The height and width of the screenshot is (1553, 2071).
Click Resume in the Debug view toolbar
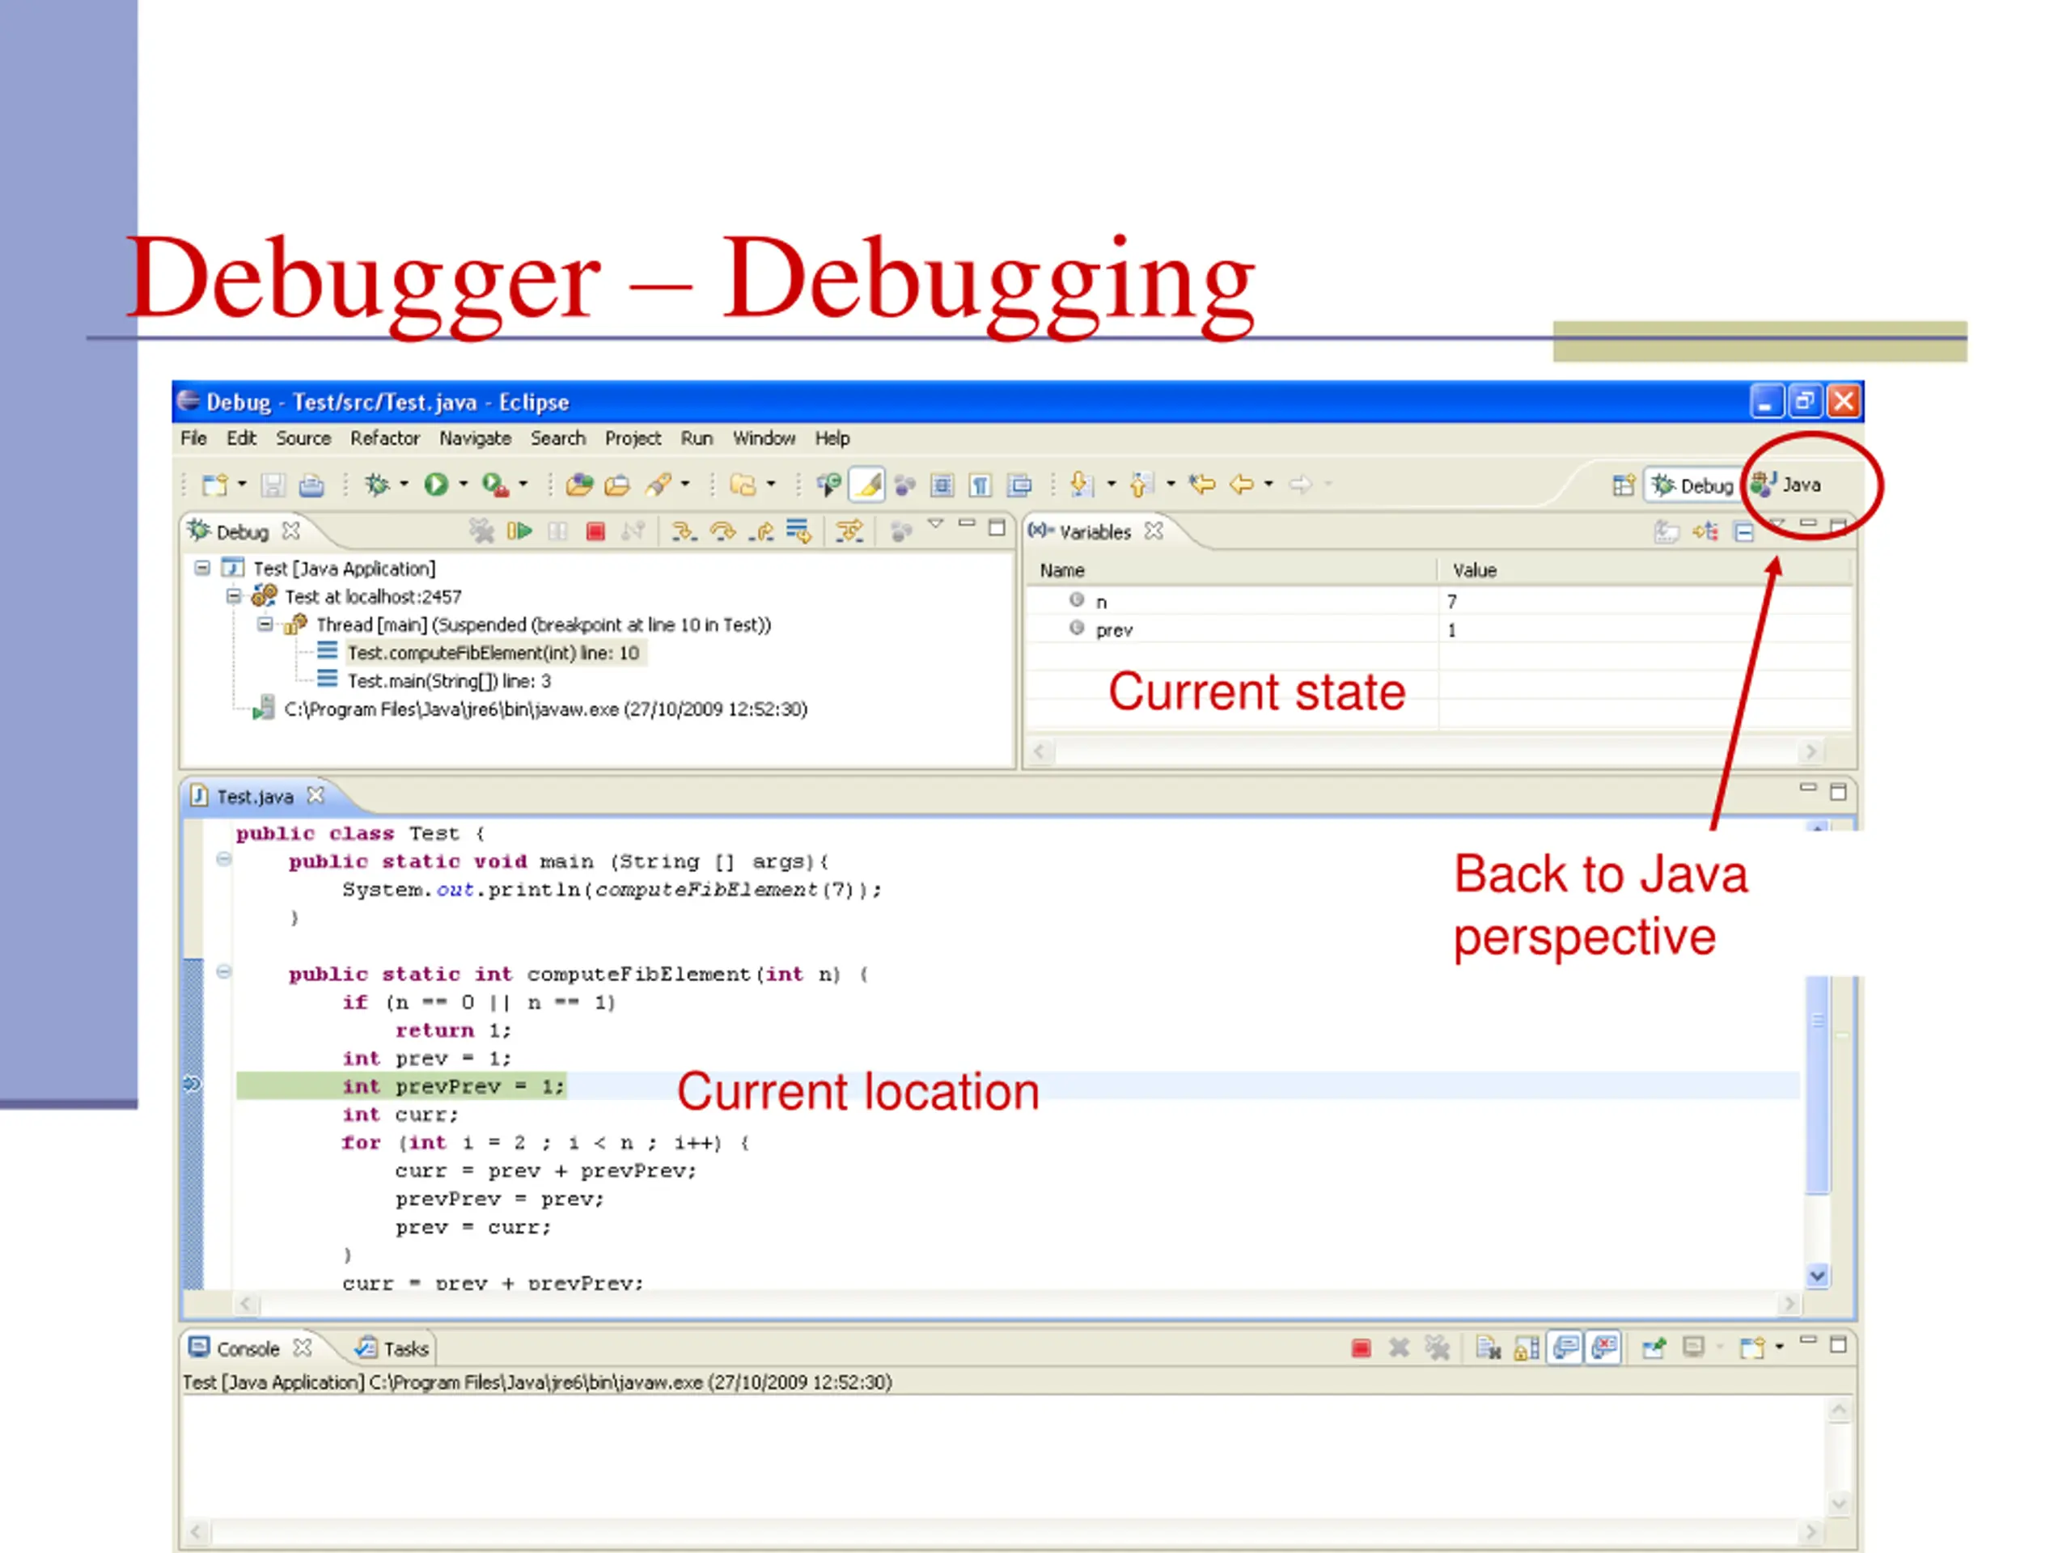click(519, 531)
